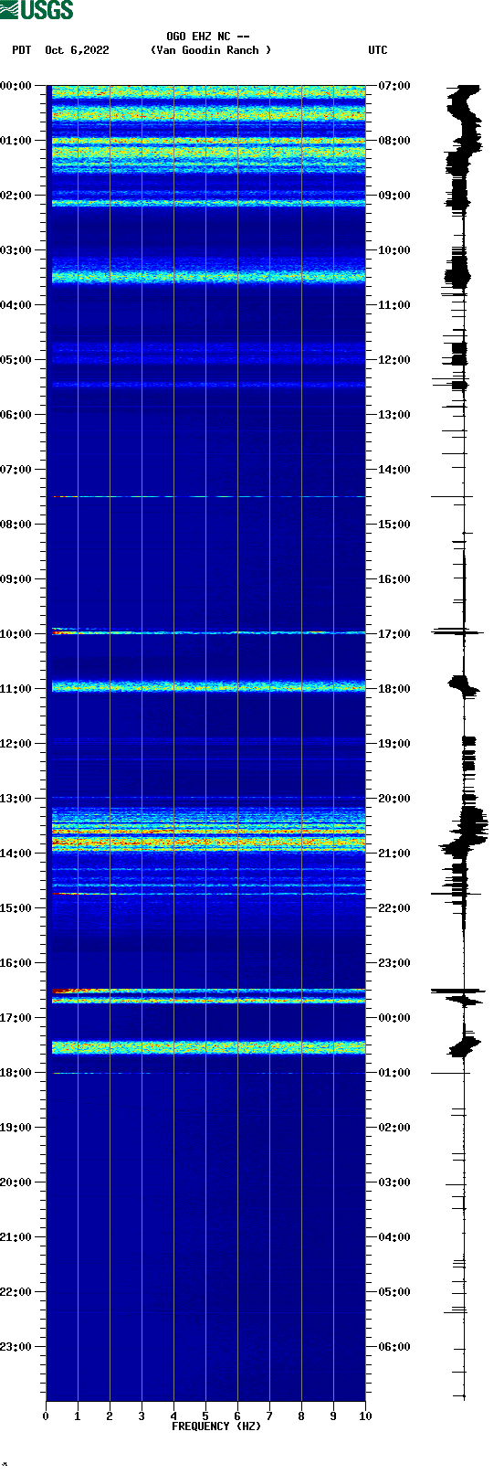Image resolution: width=504 pixels, height=1474 pixels.
Task: Select the station title 'OGO EHZ NC --'
Action: (208, 37)
